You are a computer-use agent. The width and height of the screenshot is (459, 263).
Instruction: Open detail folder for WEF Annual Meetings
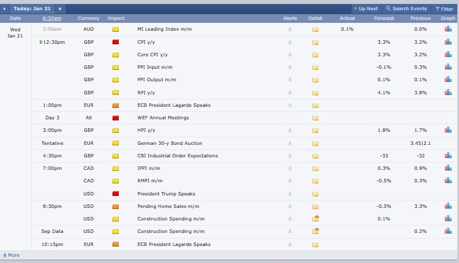point(315,118)
